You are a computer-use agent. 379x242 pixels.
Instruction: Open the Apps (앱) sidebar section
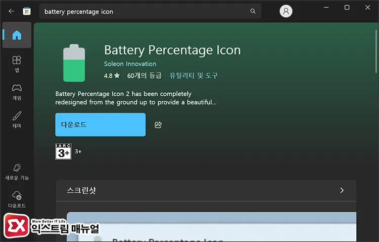(17, 64)
